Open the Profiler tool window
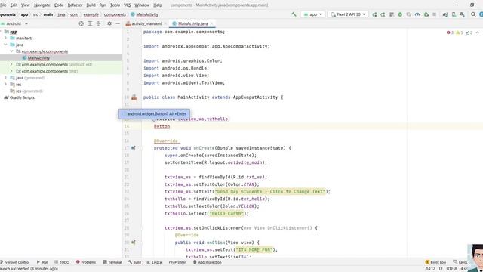 (x=177, y=262)
